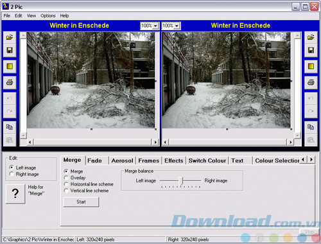
Task: Print the right image
Action: (311, 82)
